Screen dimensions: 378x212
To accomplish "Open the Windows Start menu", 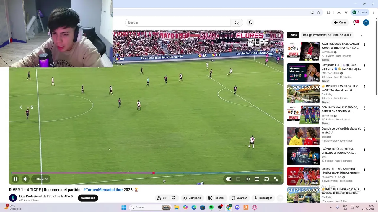I will click(124, 207).
